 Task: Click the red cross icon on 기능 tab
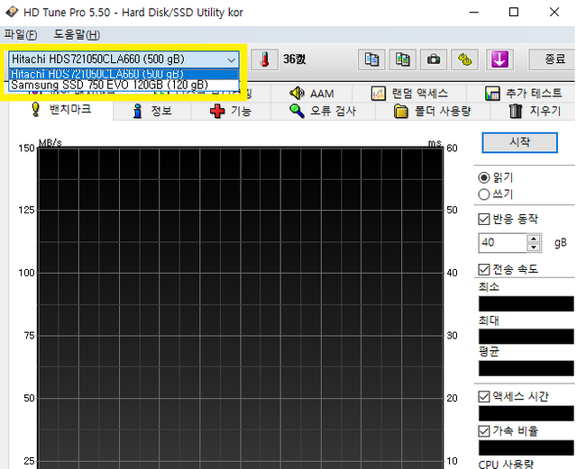coord(217,111)
